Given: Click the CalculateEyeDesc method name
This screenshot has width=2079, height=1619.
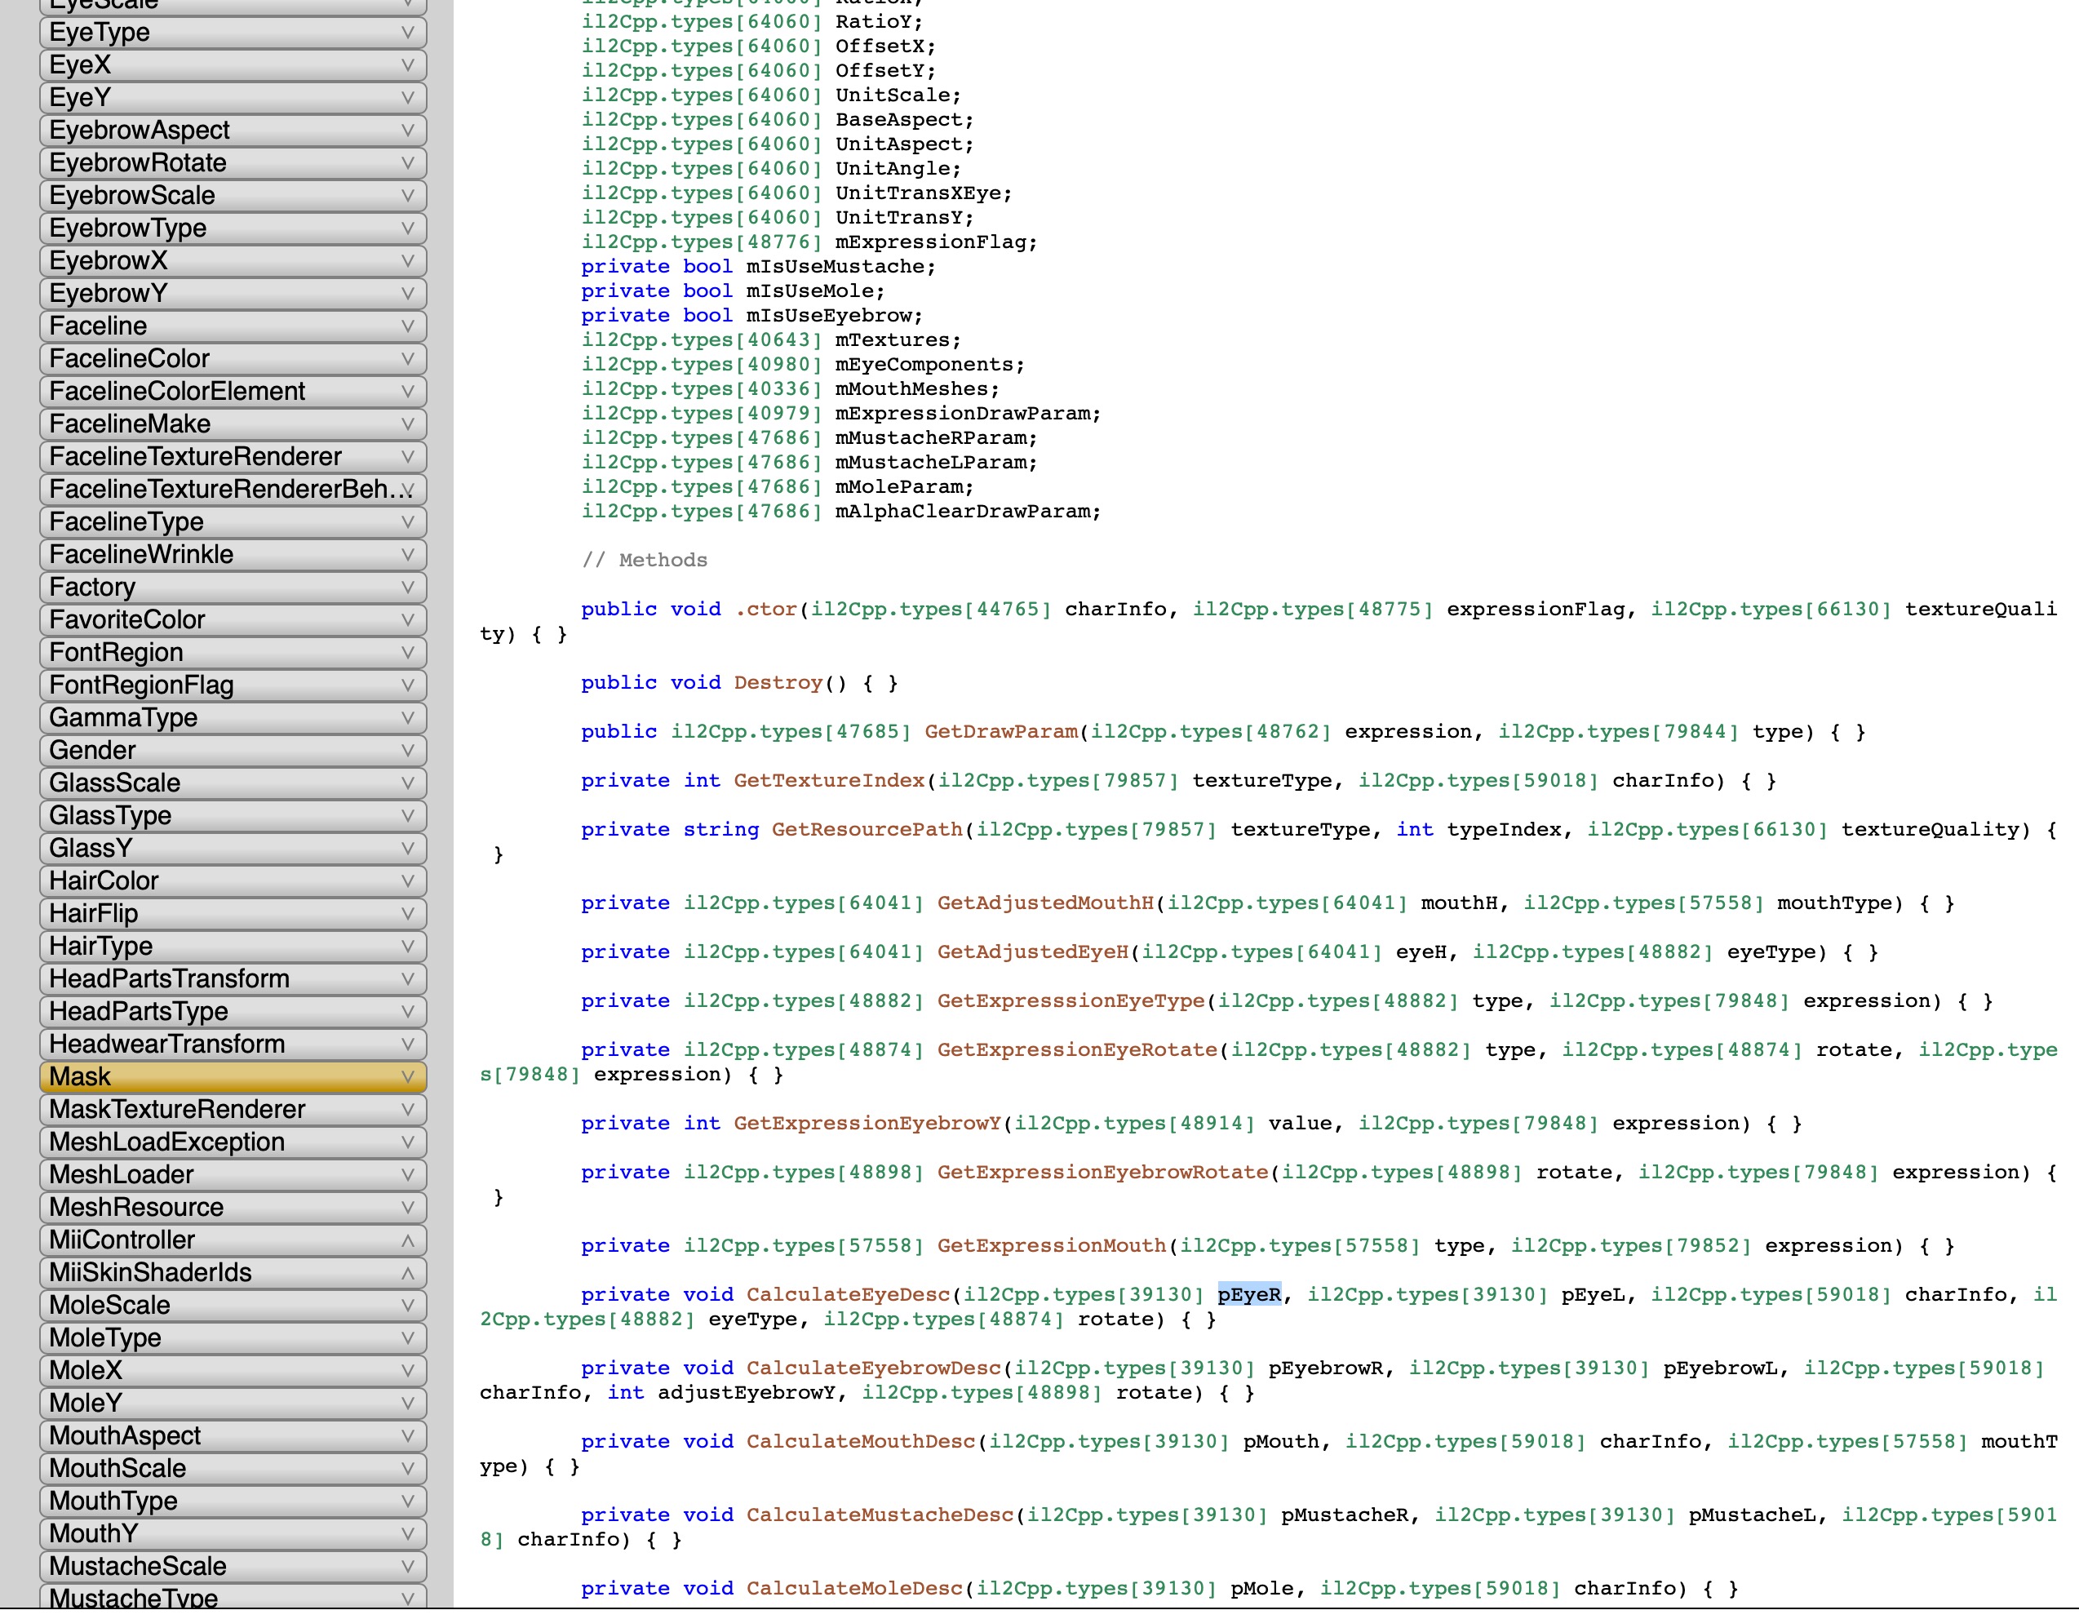Looking at the screenshot, I should point(847,1294).
